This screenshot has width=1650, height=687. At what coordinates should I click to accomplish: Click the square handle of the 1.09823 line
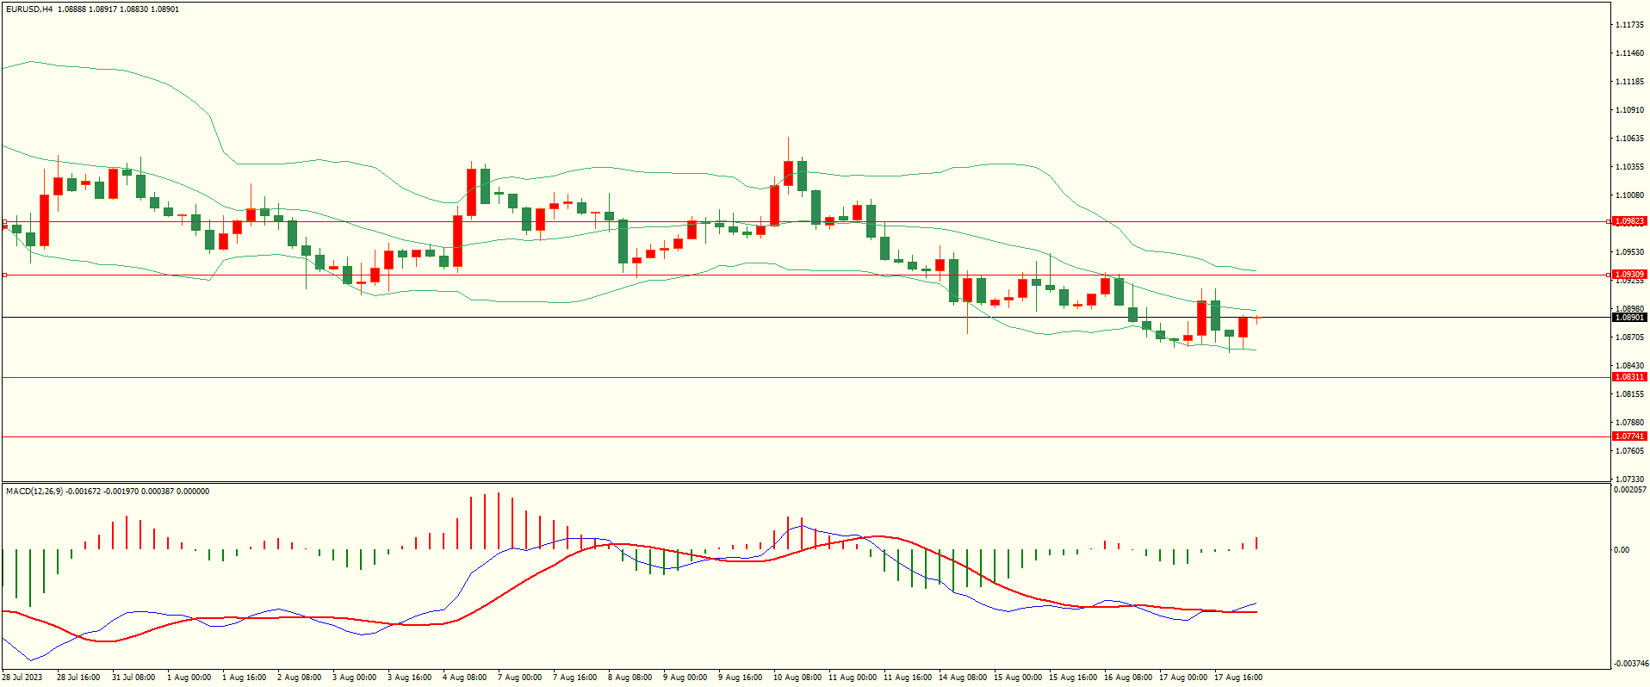[x=5, y=222]
